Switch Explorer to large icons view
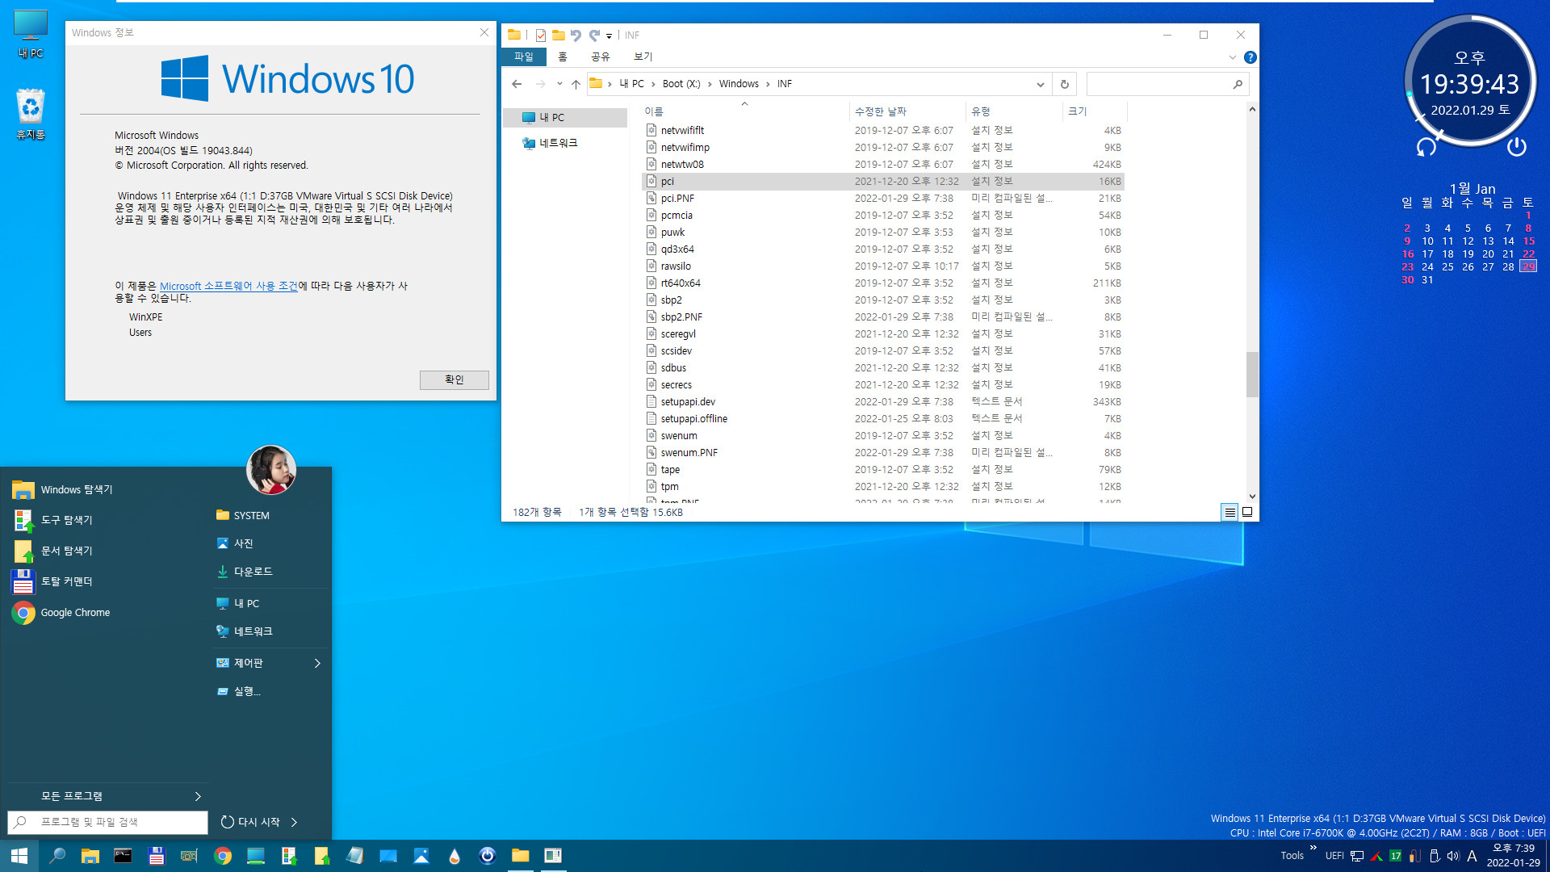This screenshot has width=1550, height=872. (x=1247, y=512)
